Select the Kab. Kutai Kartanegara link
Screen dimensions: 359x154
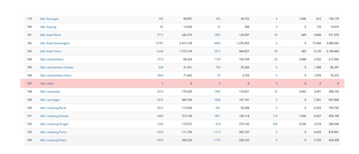click(55, 43)
